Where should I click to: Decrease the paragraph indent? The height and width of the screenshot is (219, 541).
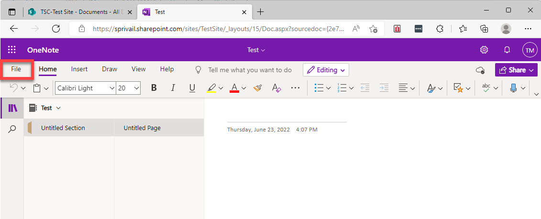pyautogui.click(x=365, y=88)
